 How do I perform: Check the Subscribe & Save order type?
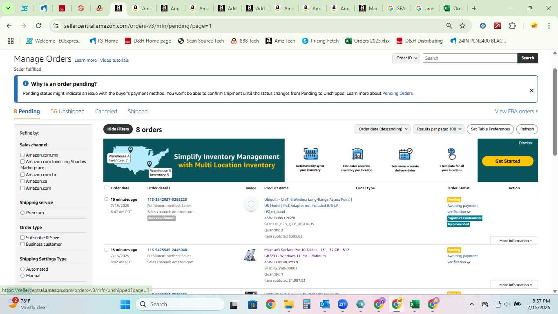[x=22, y=238]
